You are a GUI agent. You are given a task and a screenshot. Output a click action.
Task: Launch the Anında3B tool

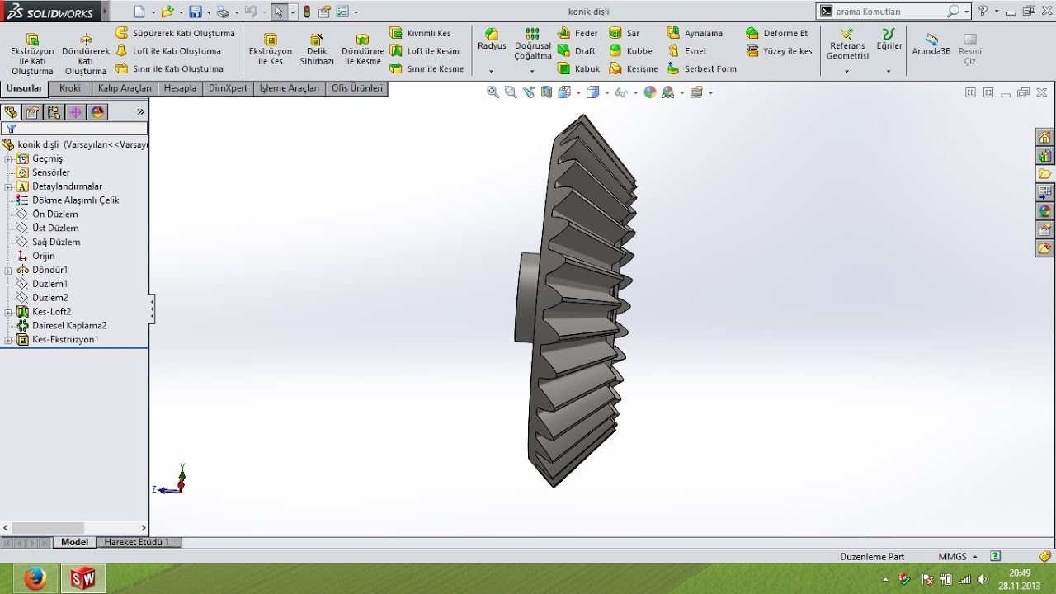click(x=931, y=45)
